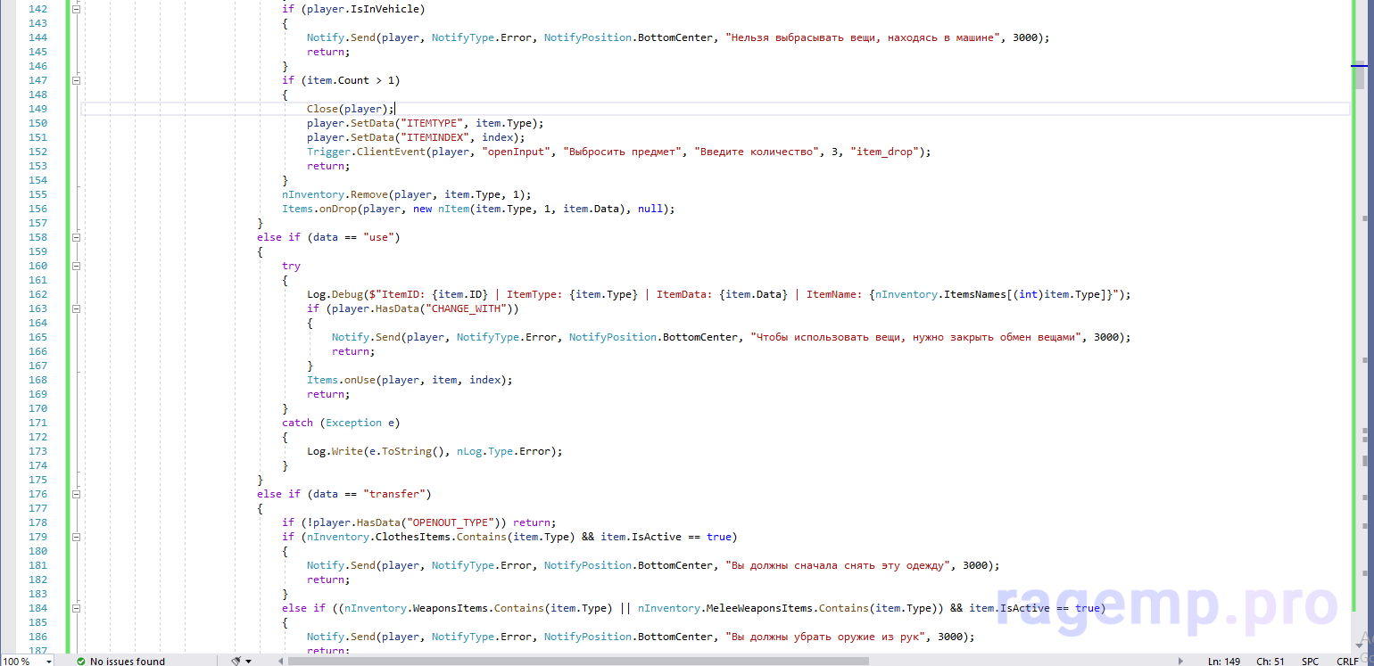Collapse the 'if (player.IsInVehicle)' block

pos(76,9)
